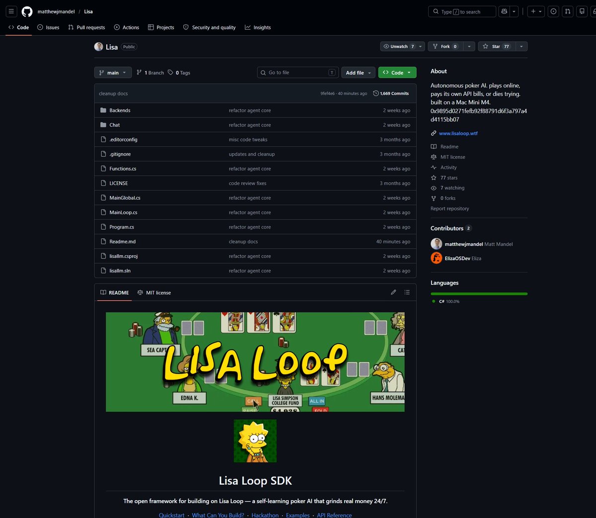Switch to Security and quality tab
The image size is (596, 518).
pyautogui.click(x=209, y=27)
